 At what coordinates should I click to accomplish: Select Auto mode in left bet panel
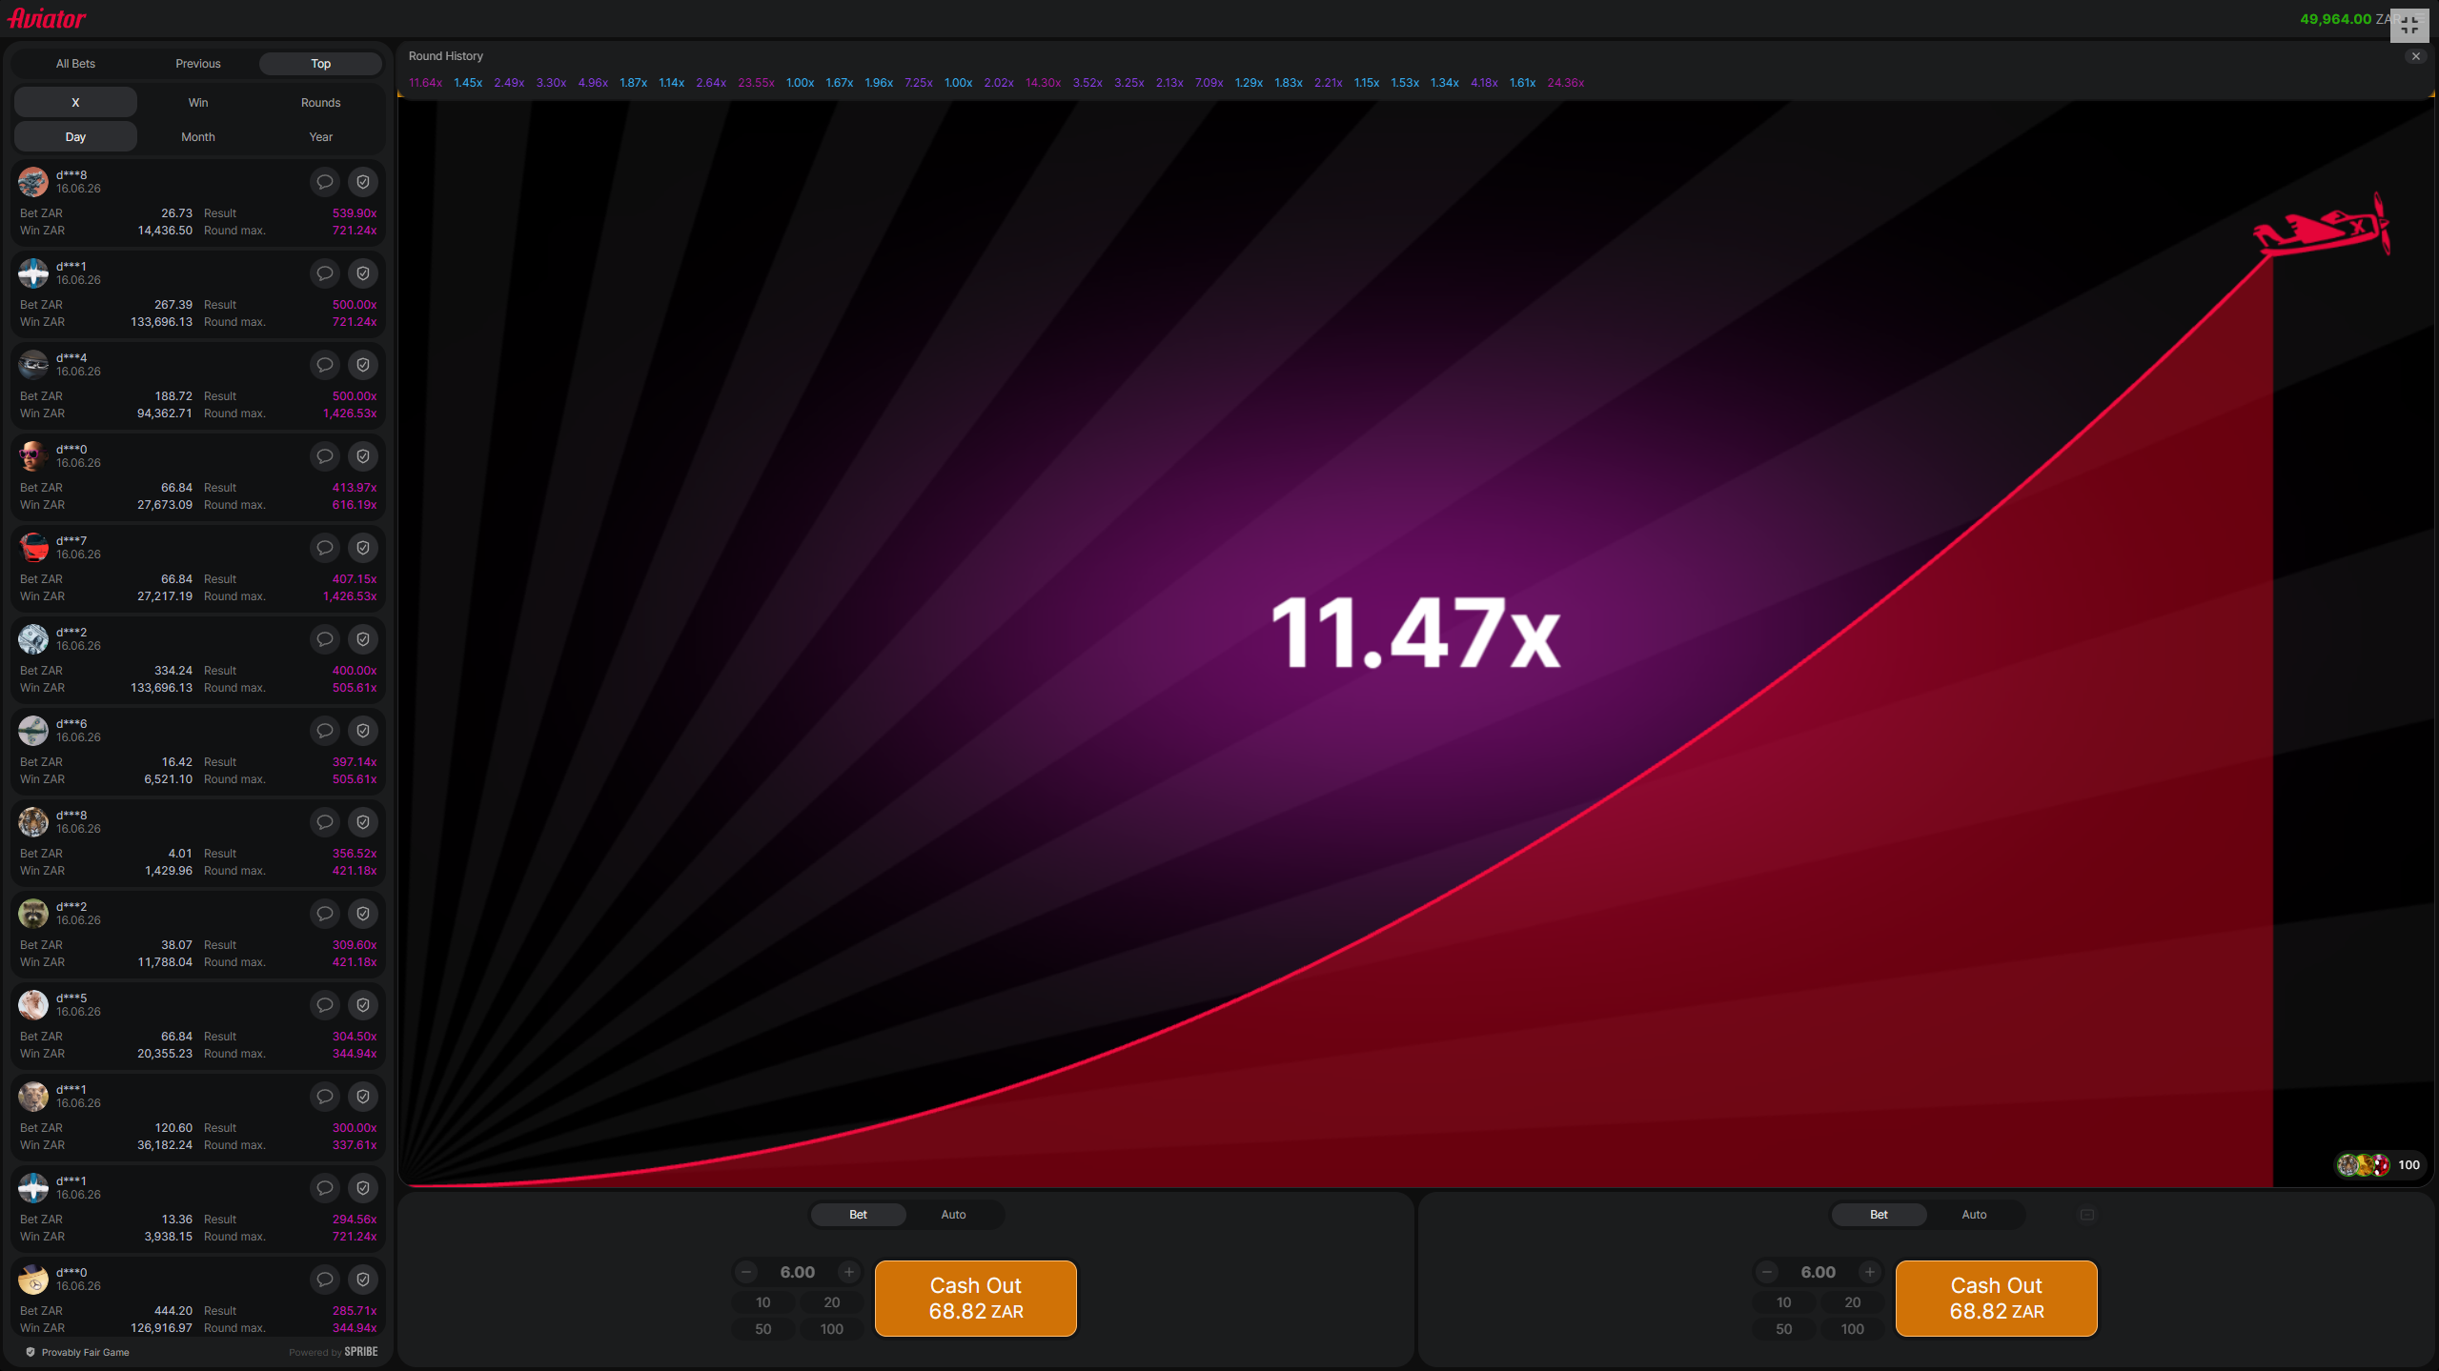954,1215
